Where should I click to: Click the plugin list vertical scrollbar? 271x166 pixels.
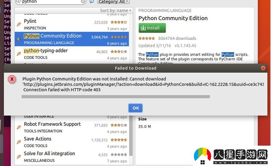tap(131, 136)
